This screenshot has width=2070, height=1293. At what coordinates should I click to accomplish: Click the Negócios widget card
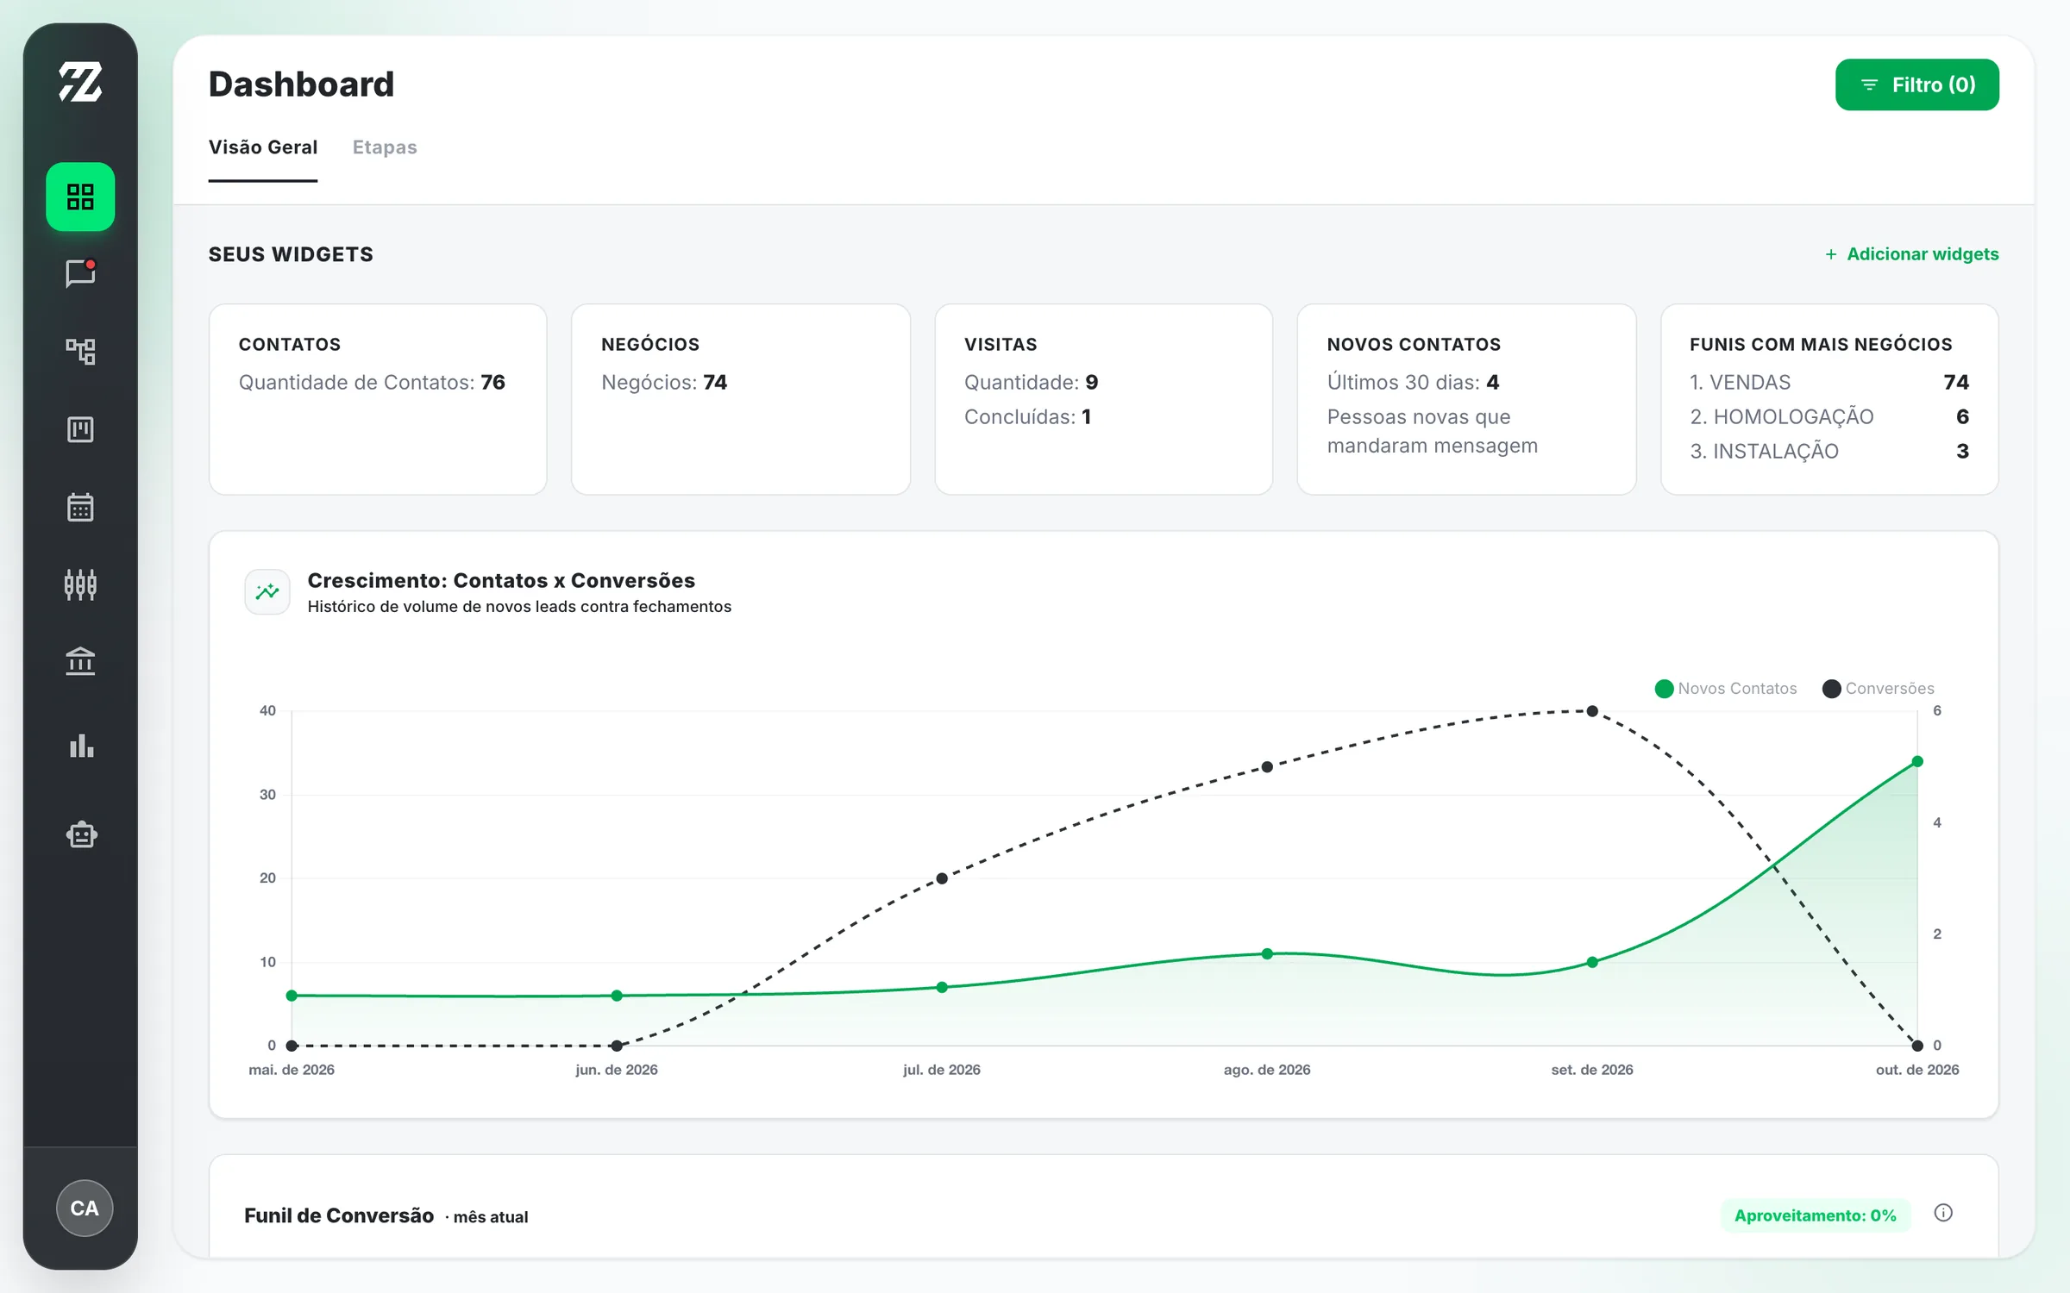[x=741, y=399]
